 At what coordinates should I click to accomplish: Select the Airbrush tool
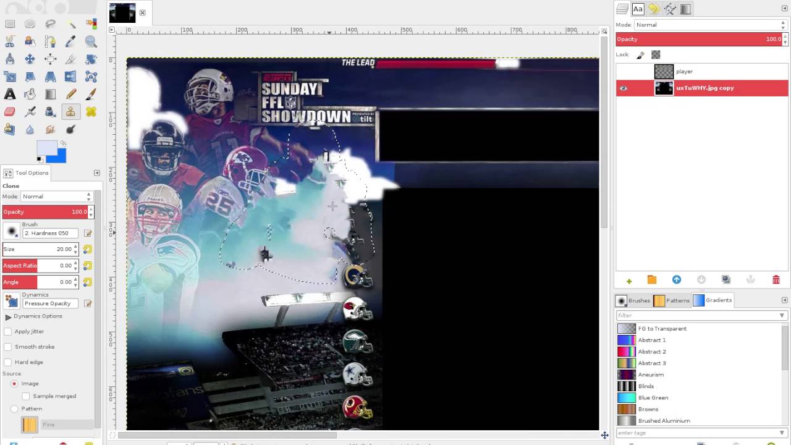30,112
